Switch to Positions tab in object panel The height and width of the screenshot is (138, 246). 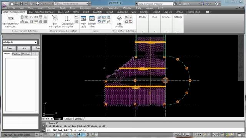click(17, 54)
